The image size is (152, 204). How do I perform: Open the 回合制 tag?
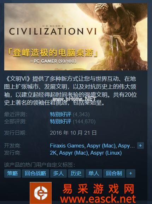pos(114,173)
